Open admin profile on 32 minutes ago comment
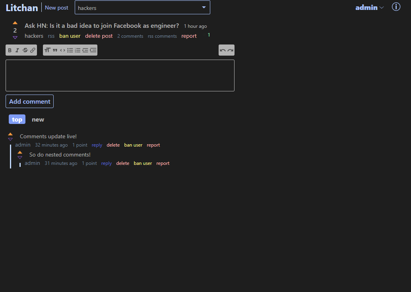The image size is (411, 292). [23, 145]
